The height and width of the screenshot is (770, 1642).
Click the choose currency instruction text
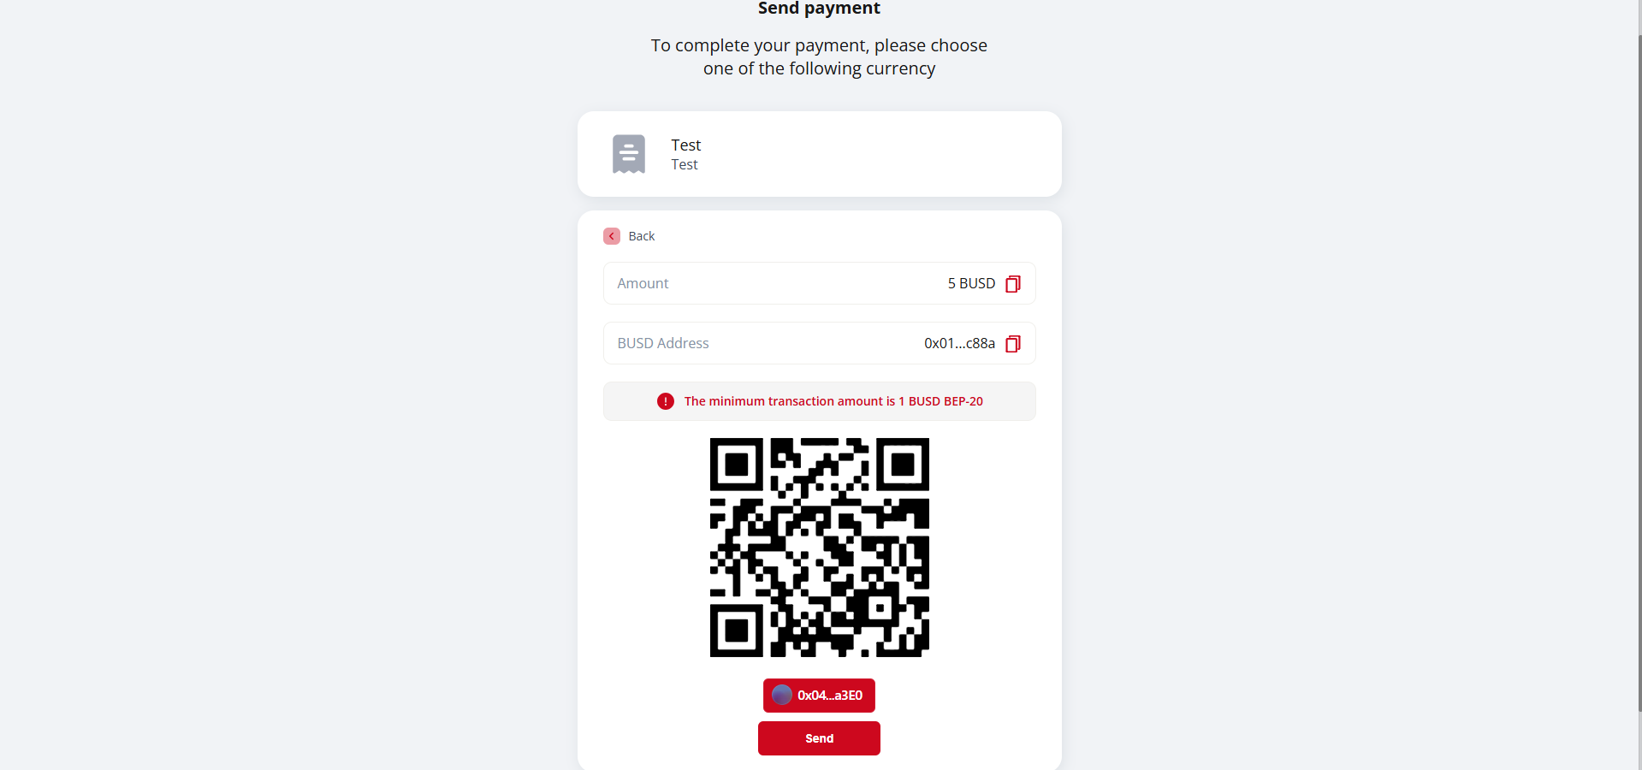click(x=819, y=56)
